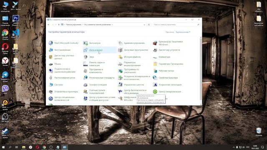Viewport: 267px width, 150px height.
Task: Refresh the control panel view
Action: pyautogui.click(x=149, y=25)
